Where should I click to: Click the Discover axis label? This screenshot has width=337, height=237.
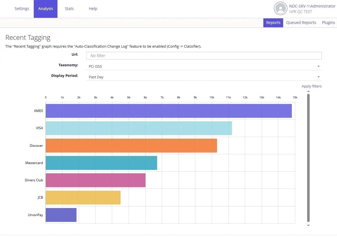tap(36, 146)
